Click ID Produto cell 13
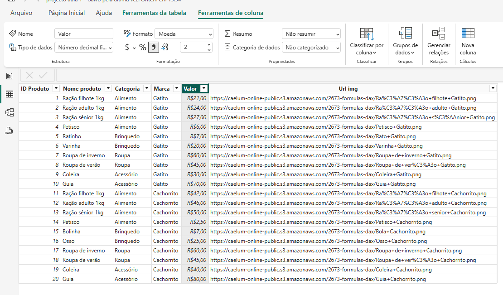503x295 pixels. tap(40, 212)
